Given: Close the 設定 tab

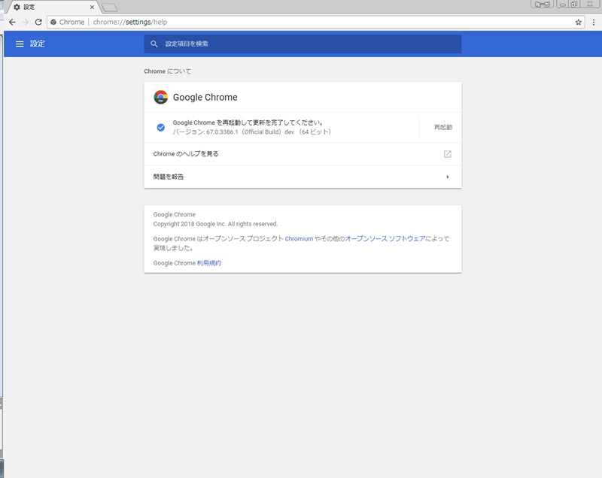Looking at the screenshot, I should tap(92, 7).
